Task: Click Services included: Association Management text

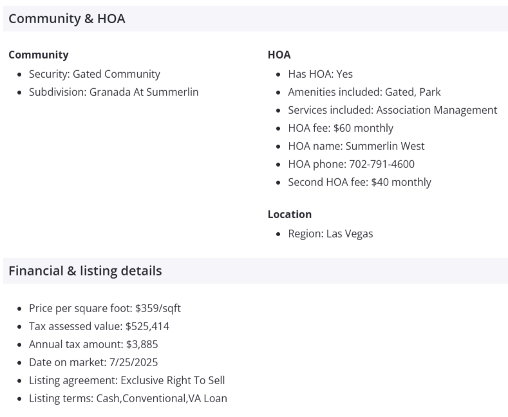Action: click(x=392, y=110)
